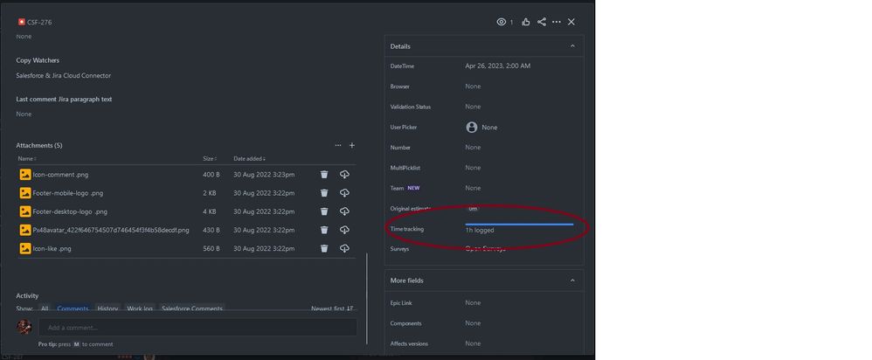872x360 pixels.
Task: Sort attachments by Size
Action: coord(210,158)
